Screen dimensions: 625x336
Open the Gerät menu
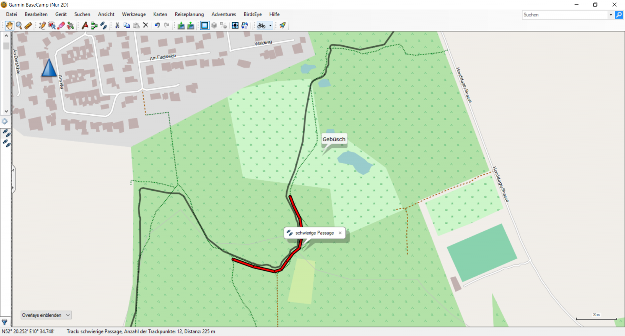point(61,14)
